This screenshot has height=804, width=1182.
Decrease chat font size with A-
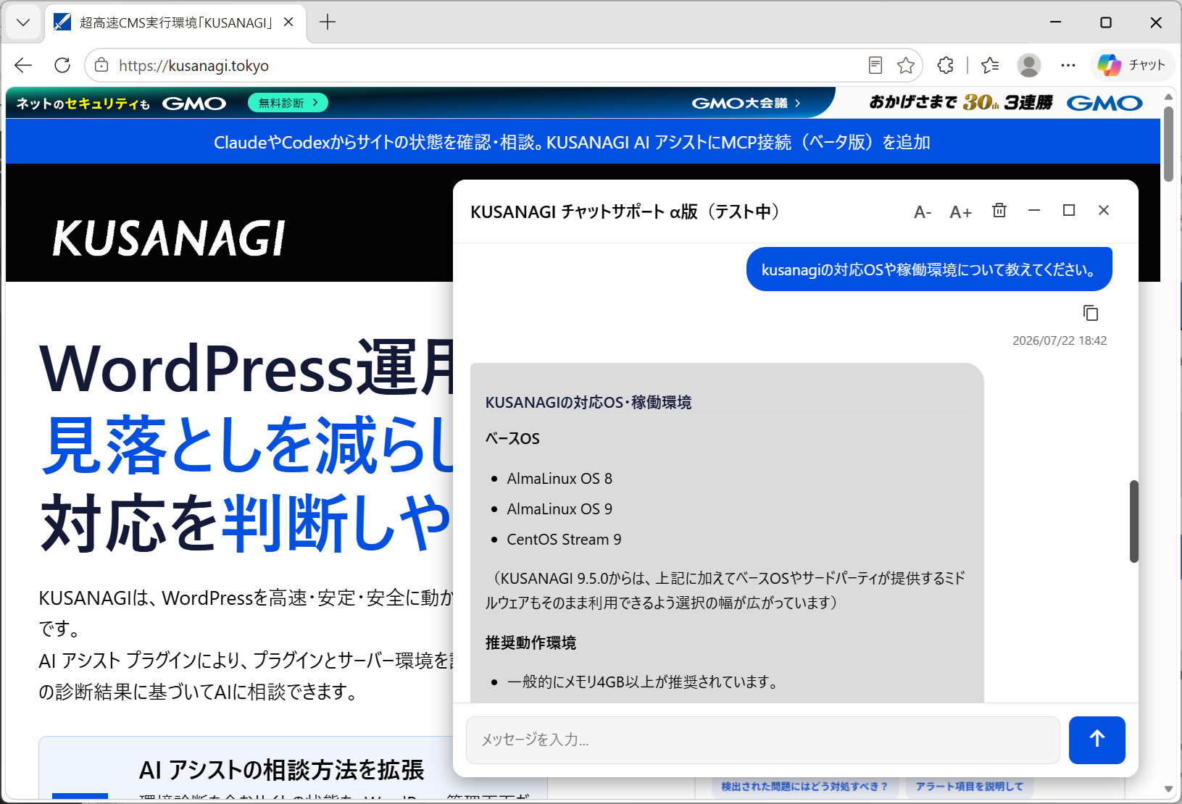pyautogui.click(x=923, y=212)
